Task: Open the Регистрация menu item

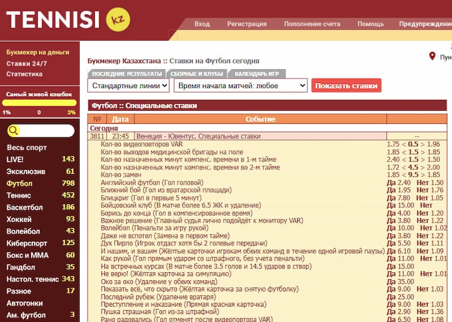Action: tap(247, 24)
